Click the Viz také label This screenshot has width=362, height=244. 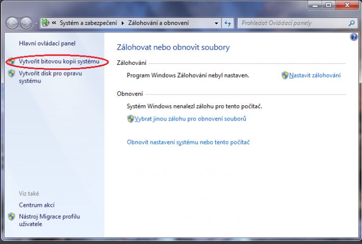(x=29, y=193)
